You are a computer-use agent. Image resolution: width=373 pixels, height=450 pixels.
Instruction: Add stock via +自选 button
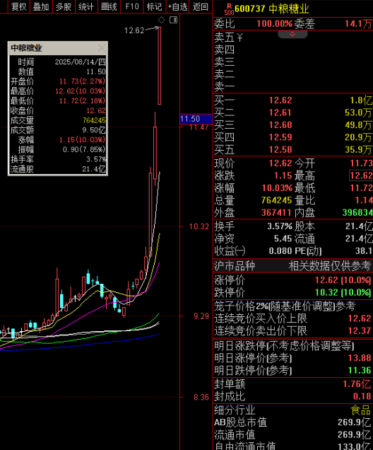click(177, 6)
